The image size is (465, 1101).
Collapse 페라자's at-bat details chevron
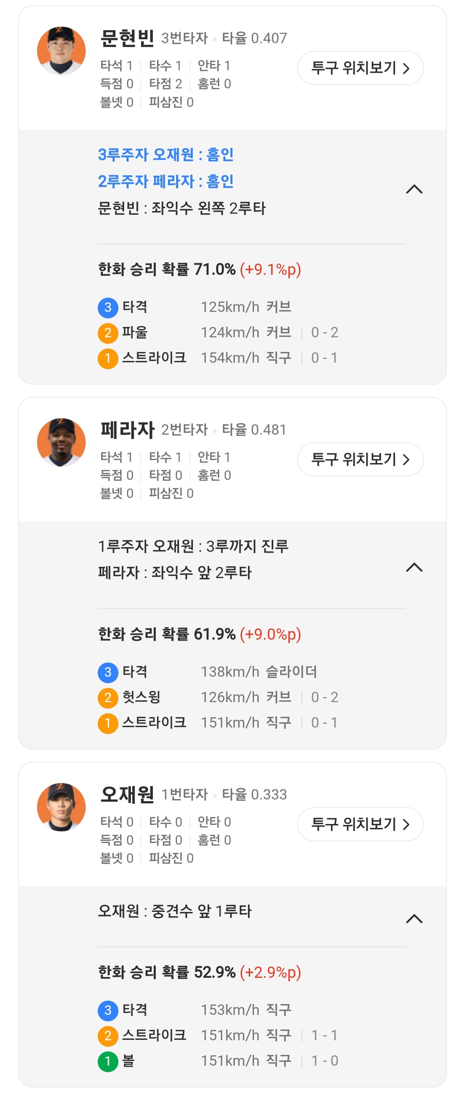coord(414,567)
